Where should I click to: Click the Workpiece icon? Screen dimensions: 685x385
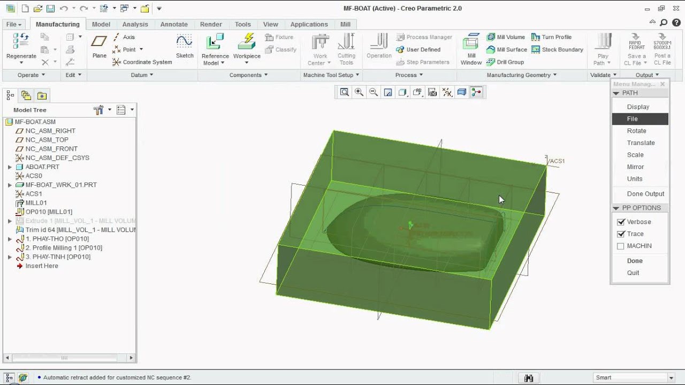pos(247,41)
